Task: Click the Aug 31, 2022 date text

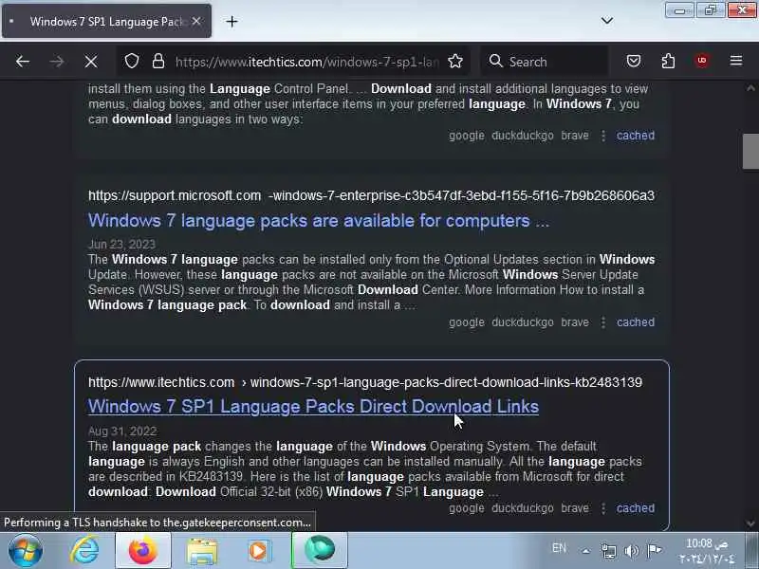Action: 122,431
